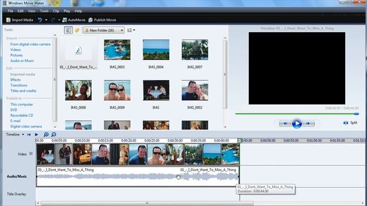Expand the Video track

point(30,154)
